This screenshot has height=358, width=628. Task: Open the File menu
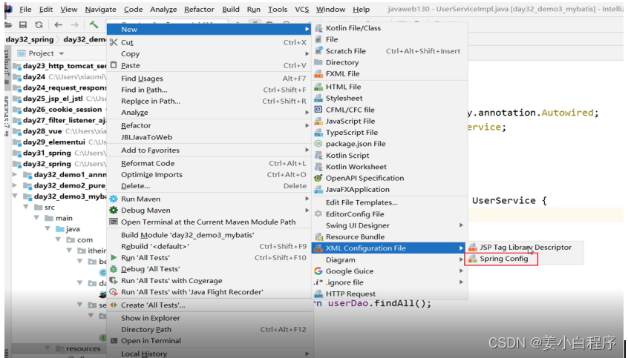pyautogui.click(x=25, y=9)
